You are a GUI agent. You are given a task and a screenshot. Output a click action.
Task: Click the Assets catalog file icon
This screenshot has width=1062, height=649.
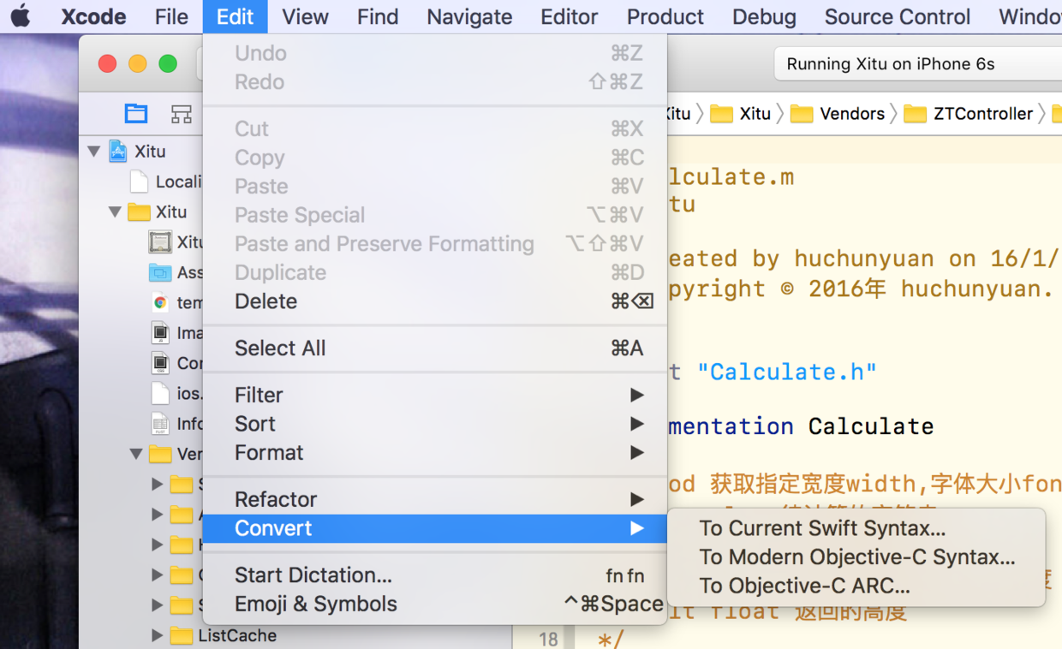(160, 272)
